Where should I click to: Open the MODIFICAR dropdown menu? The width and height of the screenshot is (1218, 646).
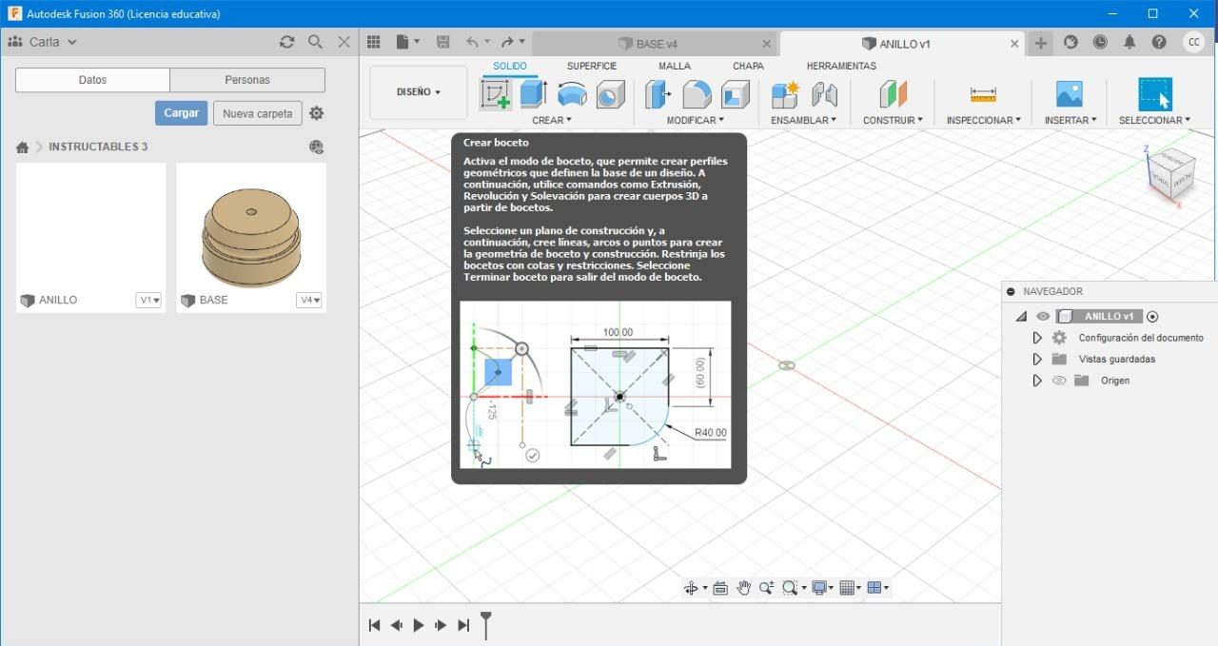[x=695, y=120]
